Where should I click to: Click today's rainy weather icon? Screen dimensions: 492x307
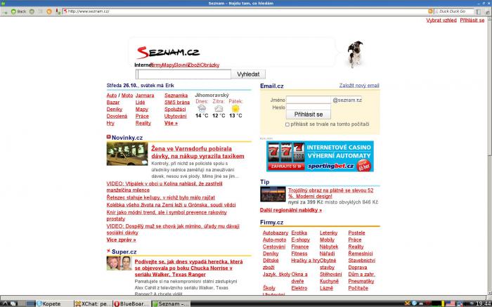click(x=202, y=108)
